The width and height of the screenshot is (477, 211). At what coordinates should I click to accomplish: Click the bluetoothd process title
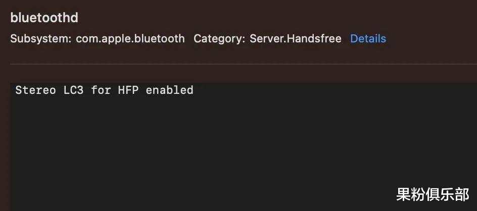pyautogui.click(x=44, y=18)
